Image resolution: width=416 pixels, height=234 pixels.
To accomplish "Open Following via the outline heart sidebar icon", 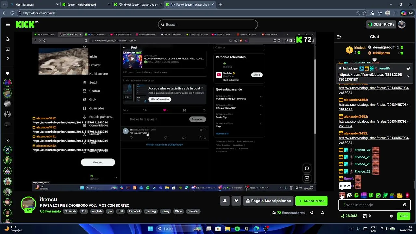I will pos(7,58).
